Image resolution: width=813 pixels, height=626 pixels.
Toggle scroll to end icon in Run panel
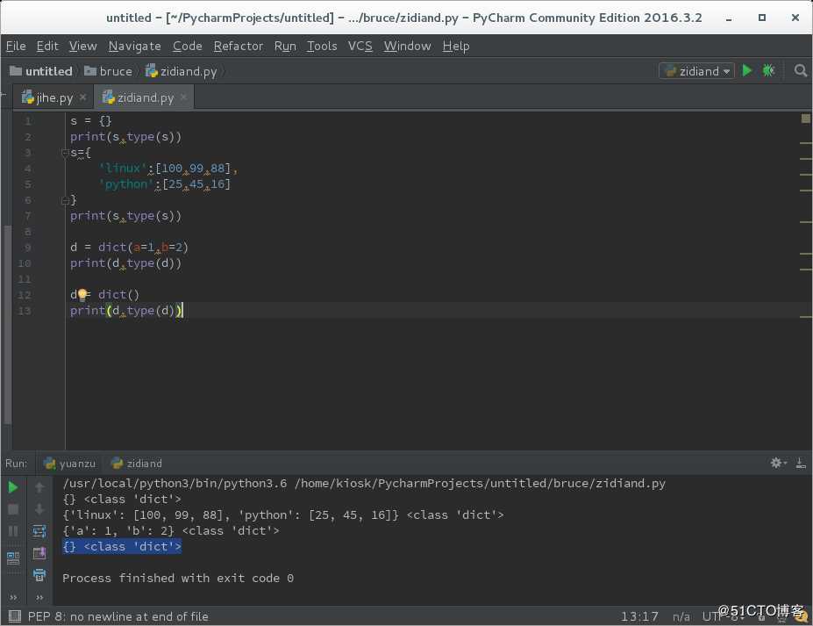(x=39, y=553)
